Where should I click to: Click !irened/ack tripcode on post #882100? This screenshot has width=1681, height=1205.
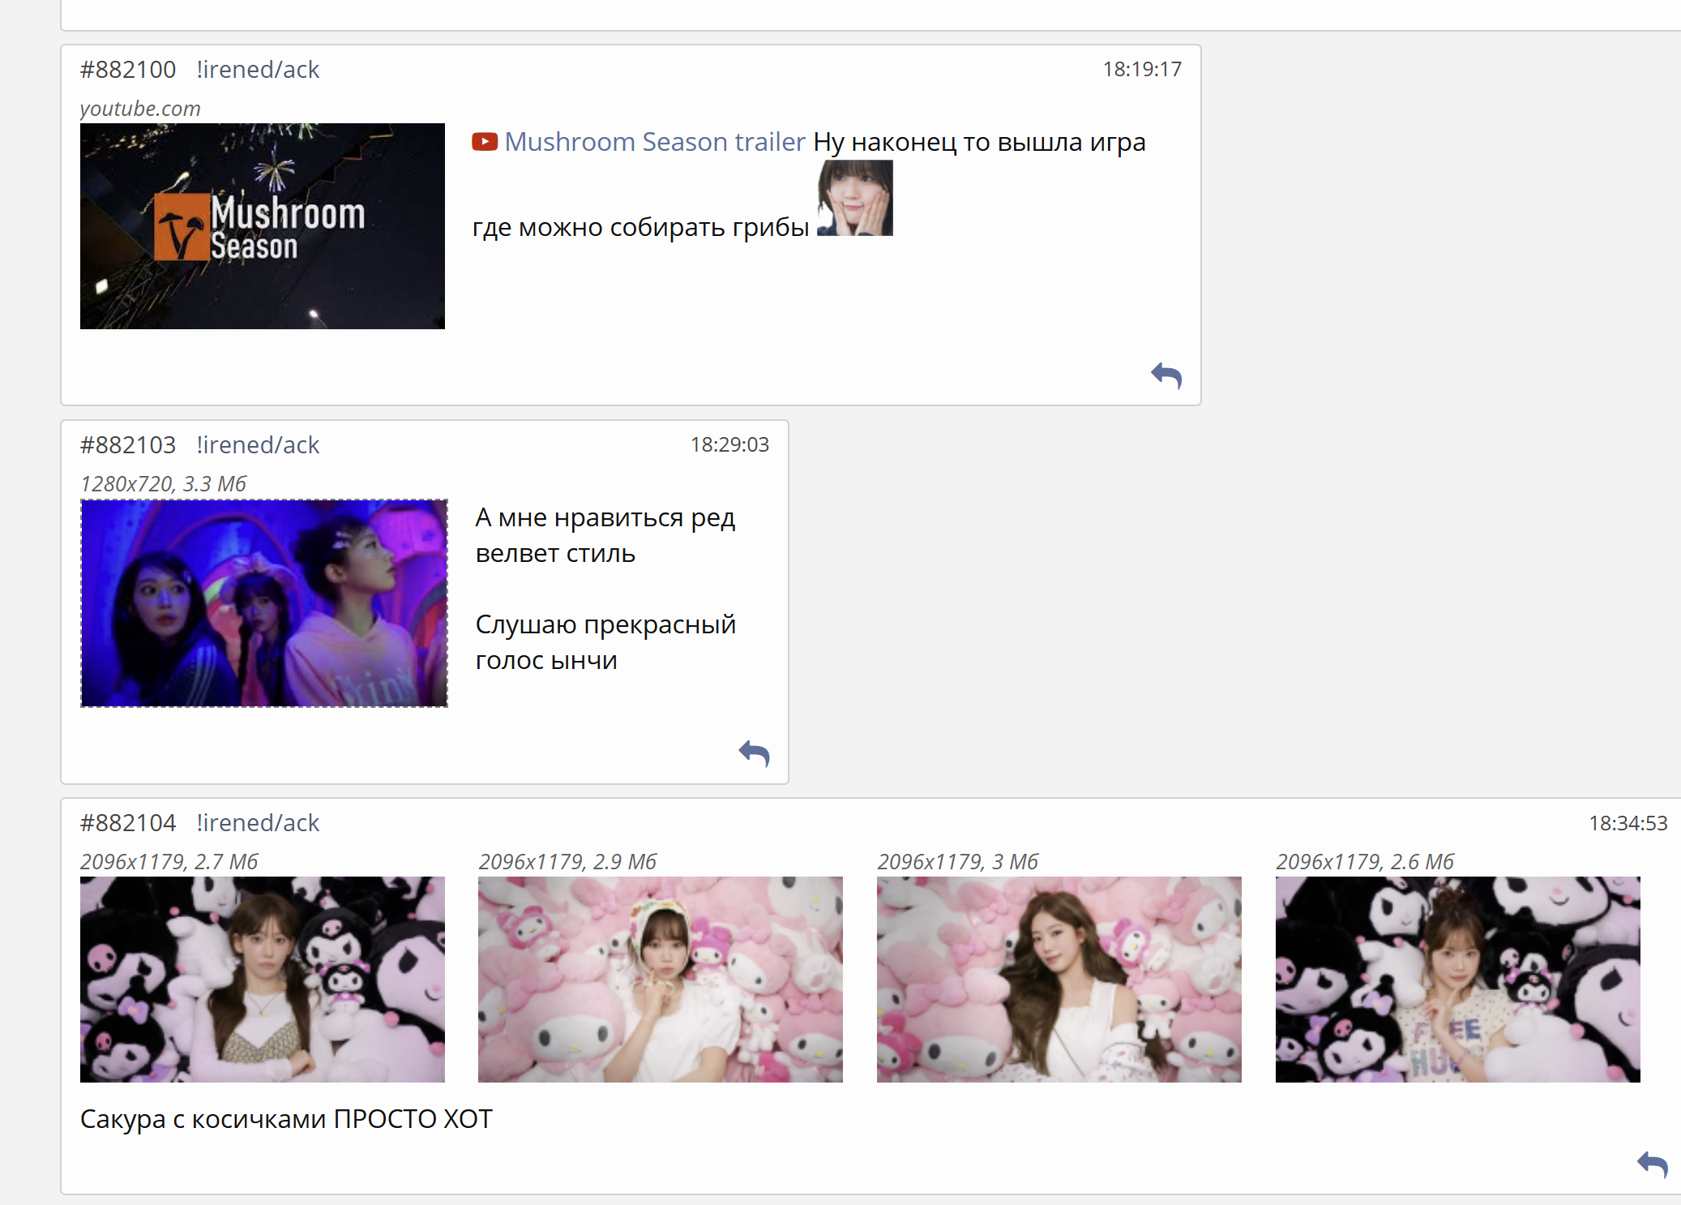click(x=258, y=70)
